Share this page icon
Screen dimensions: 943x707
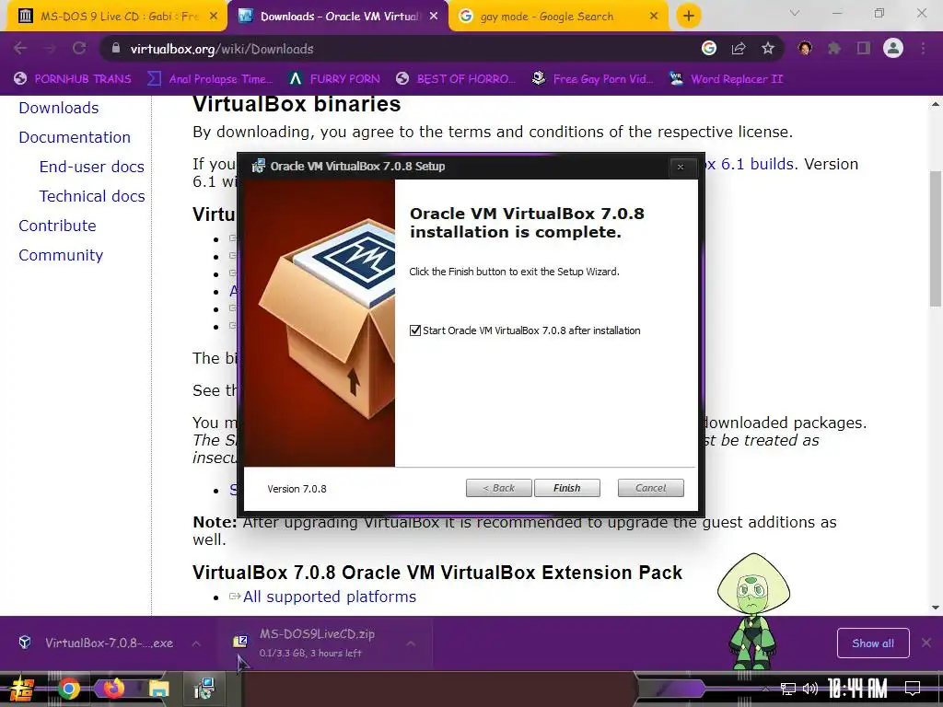tap(739, 48)
